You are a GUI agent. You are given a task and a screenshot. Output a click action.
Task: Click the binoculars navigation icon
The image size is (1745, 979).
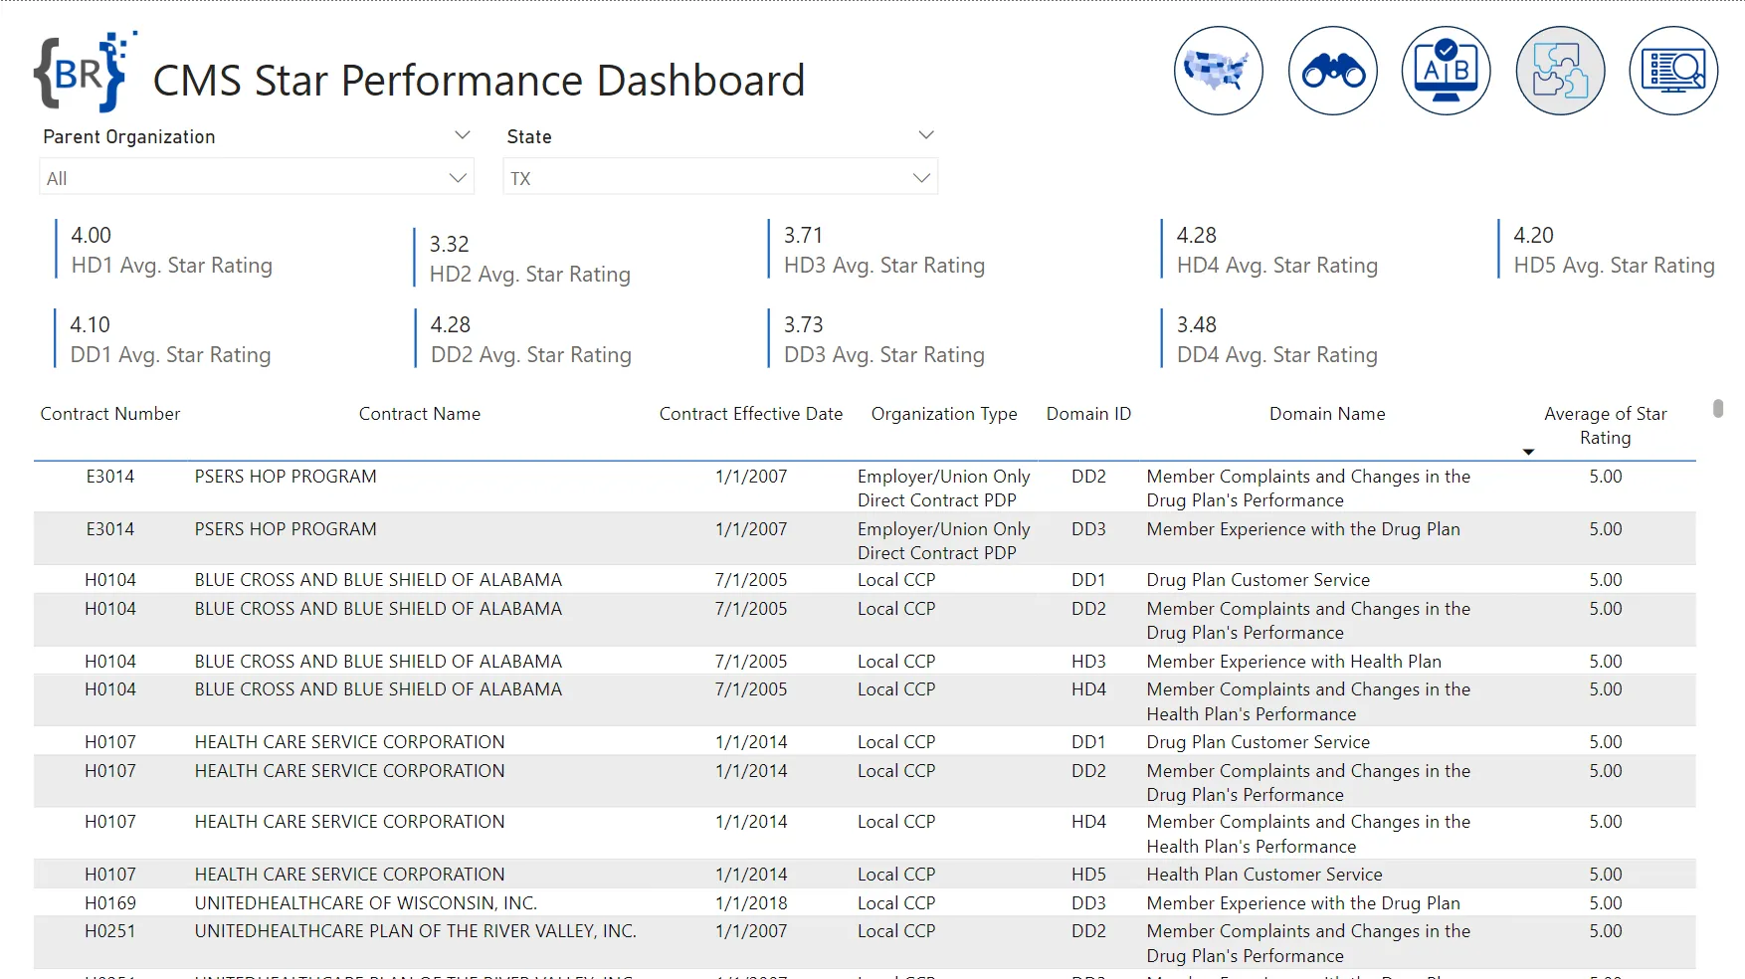1332,71
